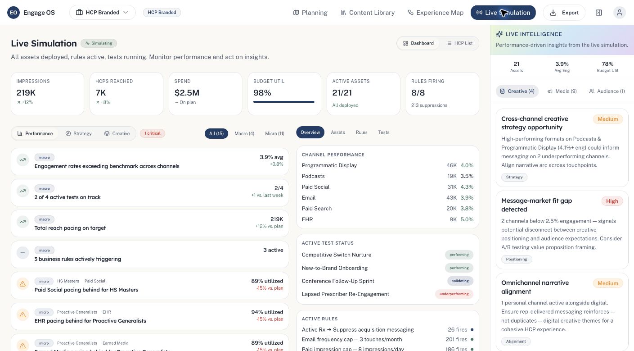Click trend icon on Total reach row
634x351 pixels.
coord(22,222)
